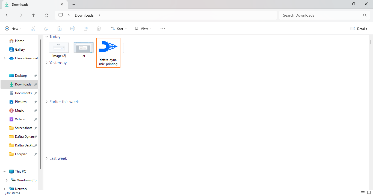The width and height of the screenshot is (373, 196).
Task: Click the magnifier search icon
Action: tap(365, 15)
